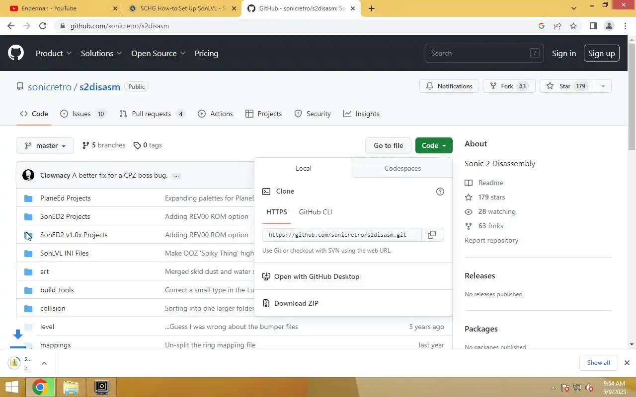The image size is (636, 397).
Task: Open the Product dropdown menu
Action: coord(54,53)
